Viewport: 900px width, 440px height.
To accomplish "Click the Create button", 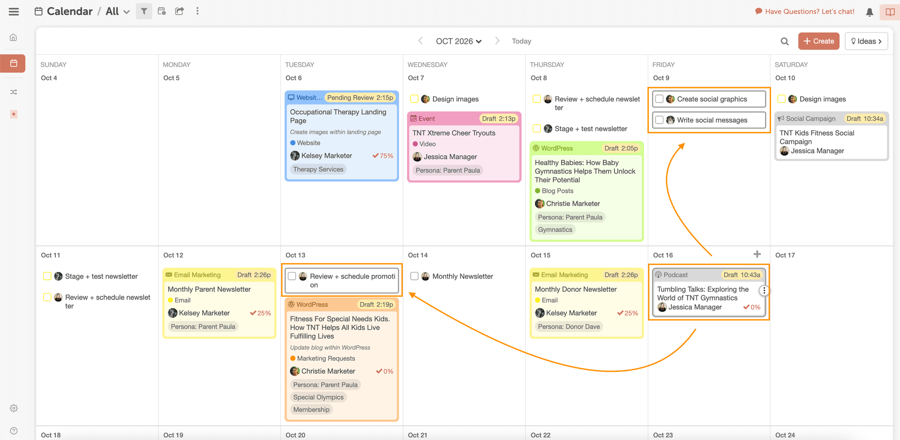I will [x=818, y=41].
